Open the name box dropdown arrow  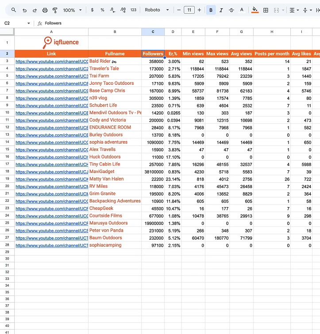point(28,23)
